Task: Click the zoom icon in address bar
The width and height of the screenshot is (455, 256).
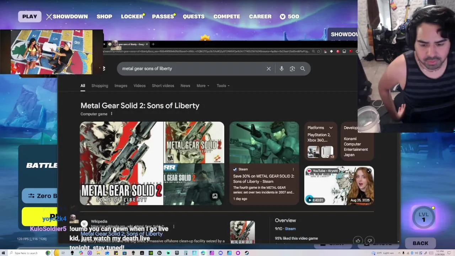Action: coord(313,51)
